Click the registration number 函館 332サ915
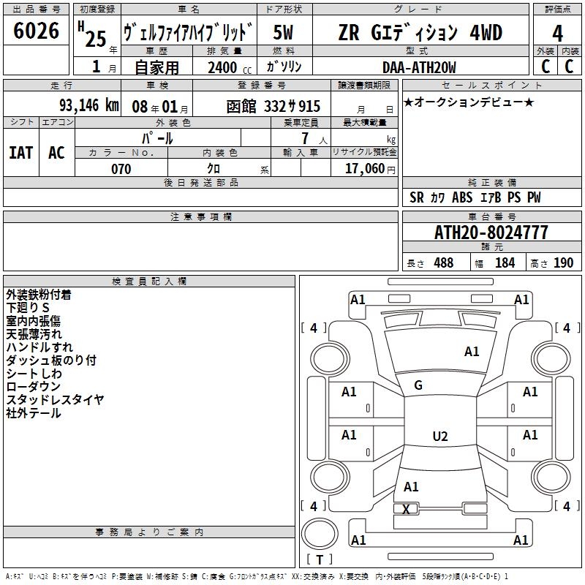Image resolution: width=585 pixels, height=585 pixels. [x=273, y=106]
